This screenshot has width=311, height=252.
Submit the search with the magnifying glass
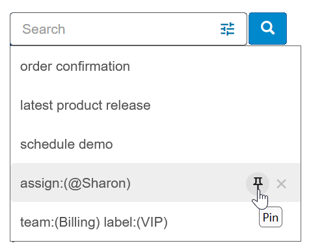(267, 29)
